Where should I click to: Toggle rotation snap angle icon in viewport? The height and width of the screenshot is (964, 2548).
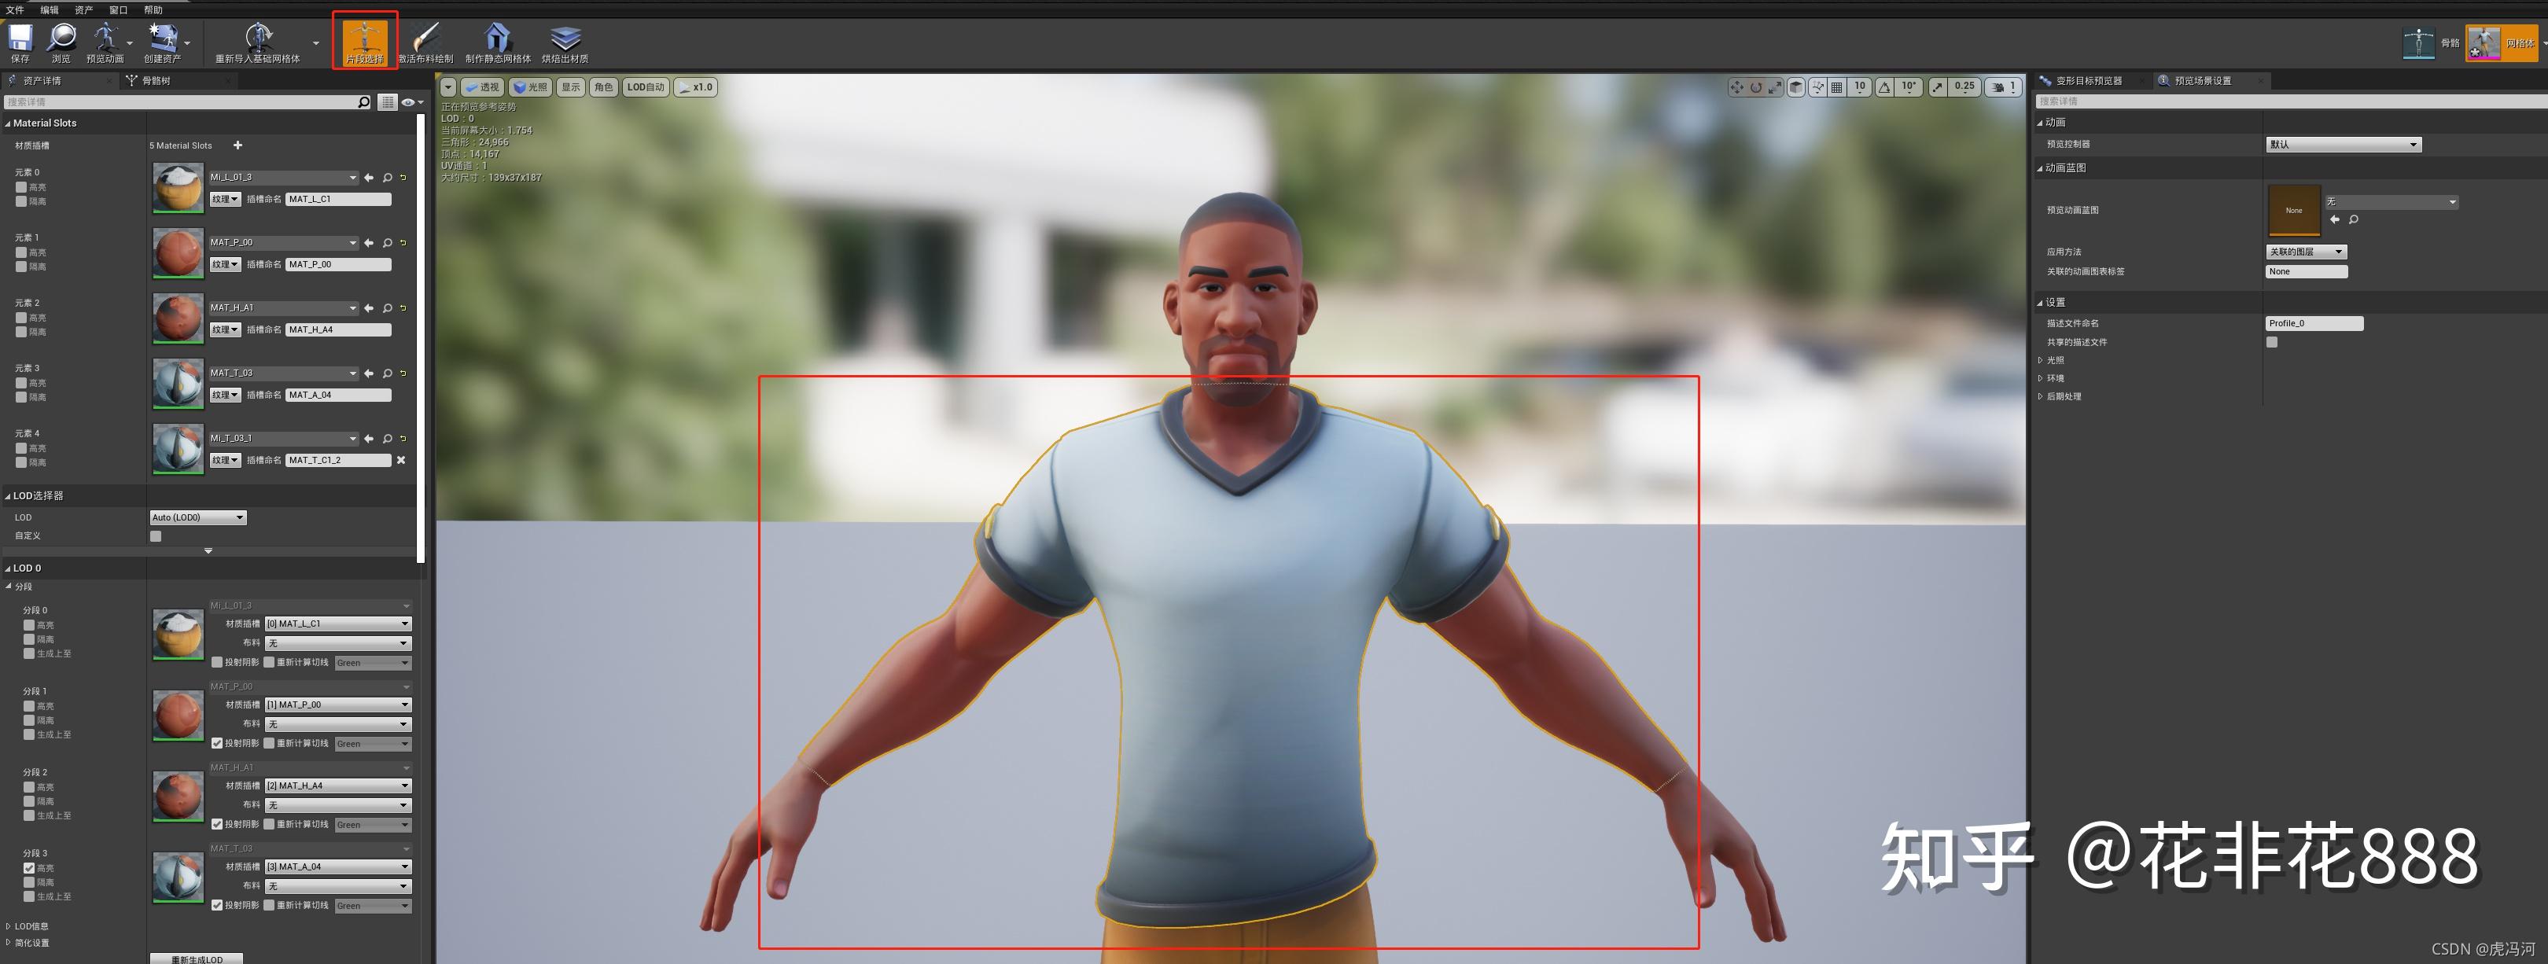[x=1884, y=87]
